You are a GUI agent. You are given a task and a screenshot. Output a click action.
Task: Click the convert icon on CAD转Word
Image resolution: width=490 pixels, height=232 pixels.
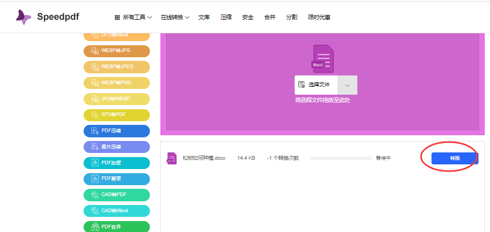[95, 211]
